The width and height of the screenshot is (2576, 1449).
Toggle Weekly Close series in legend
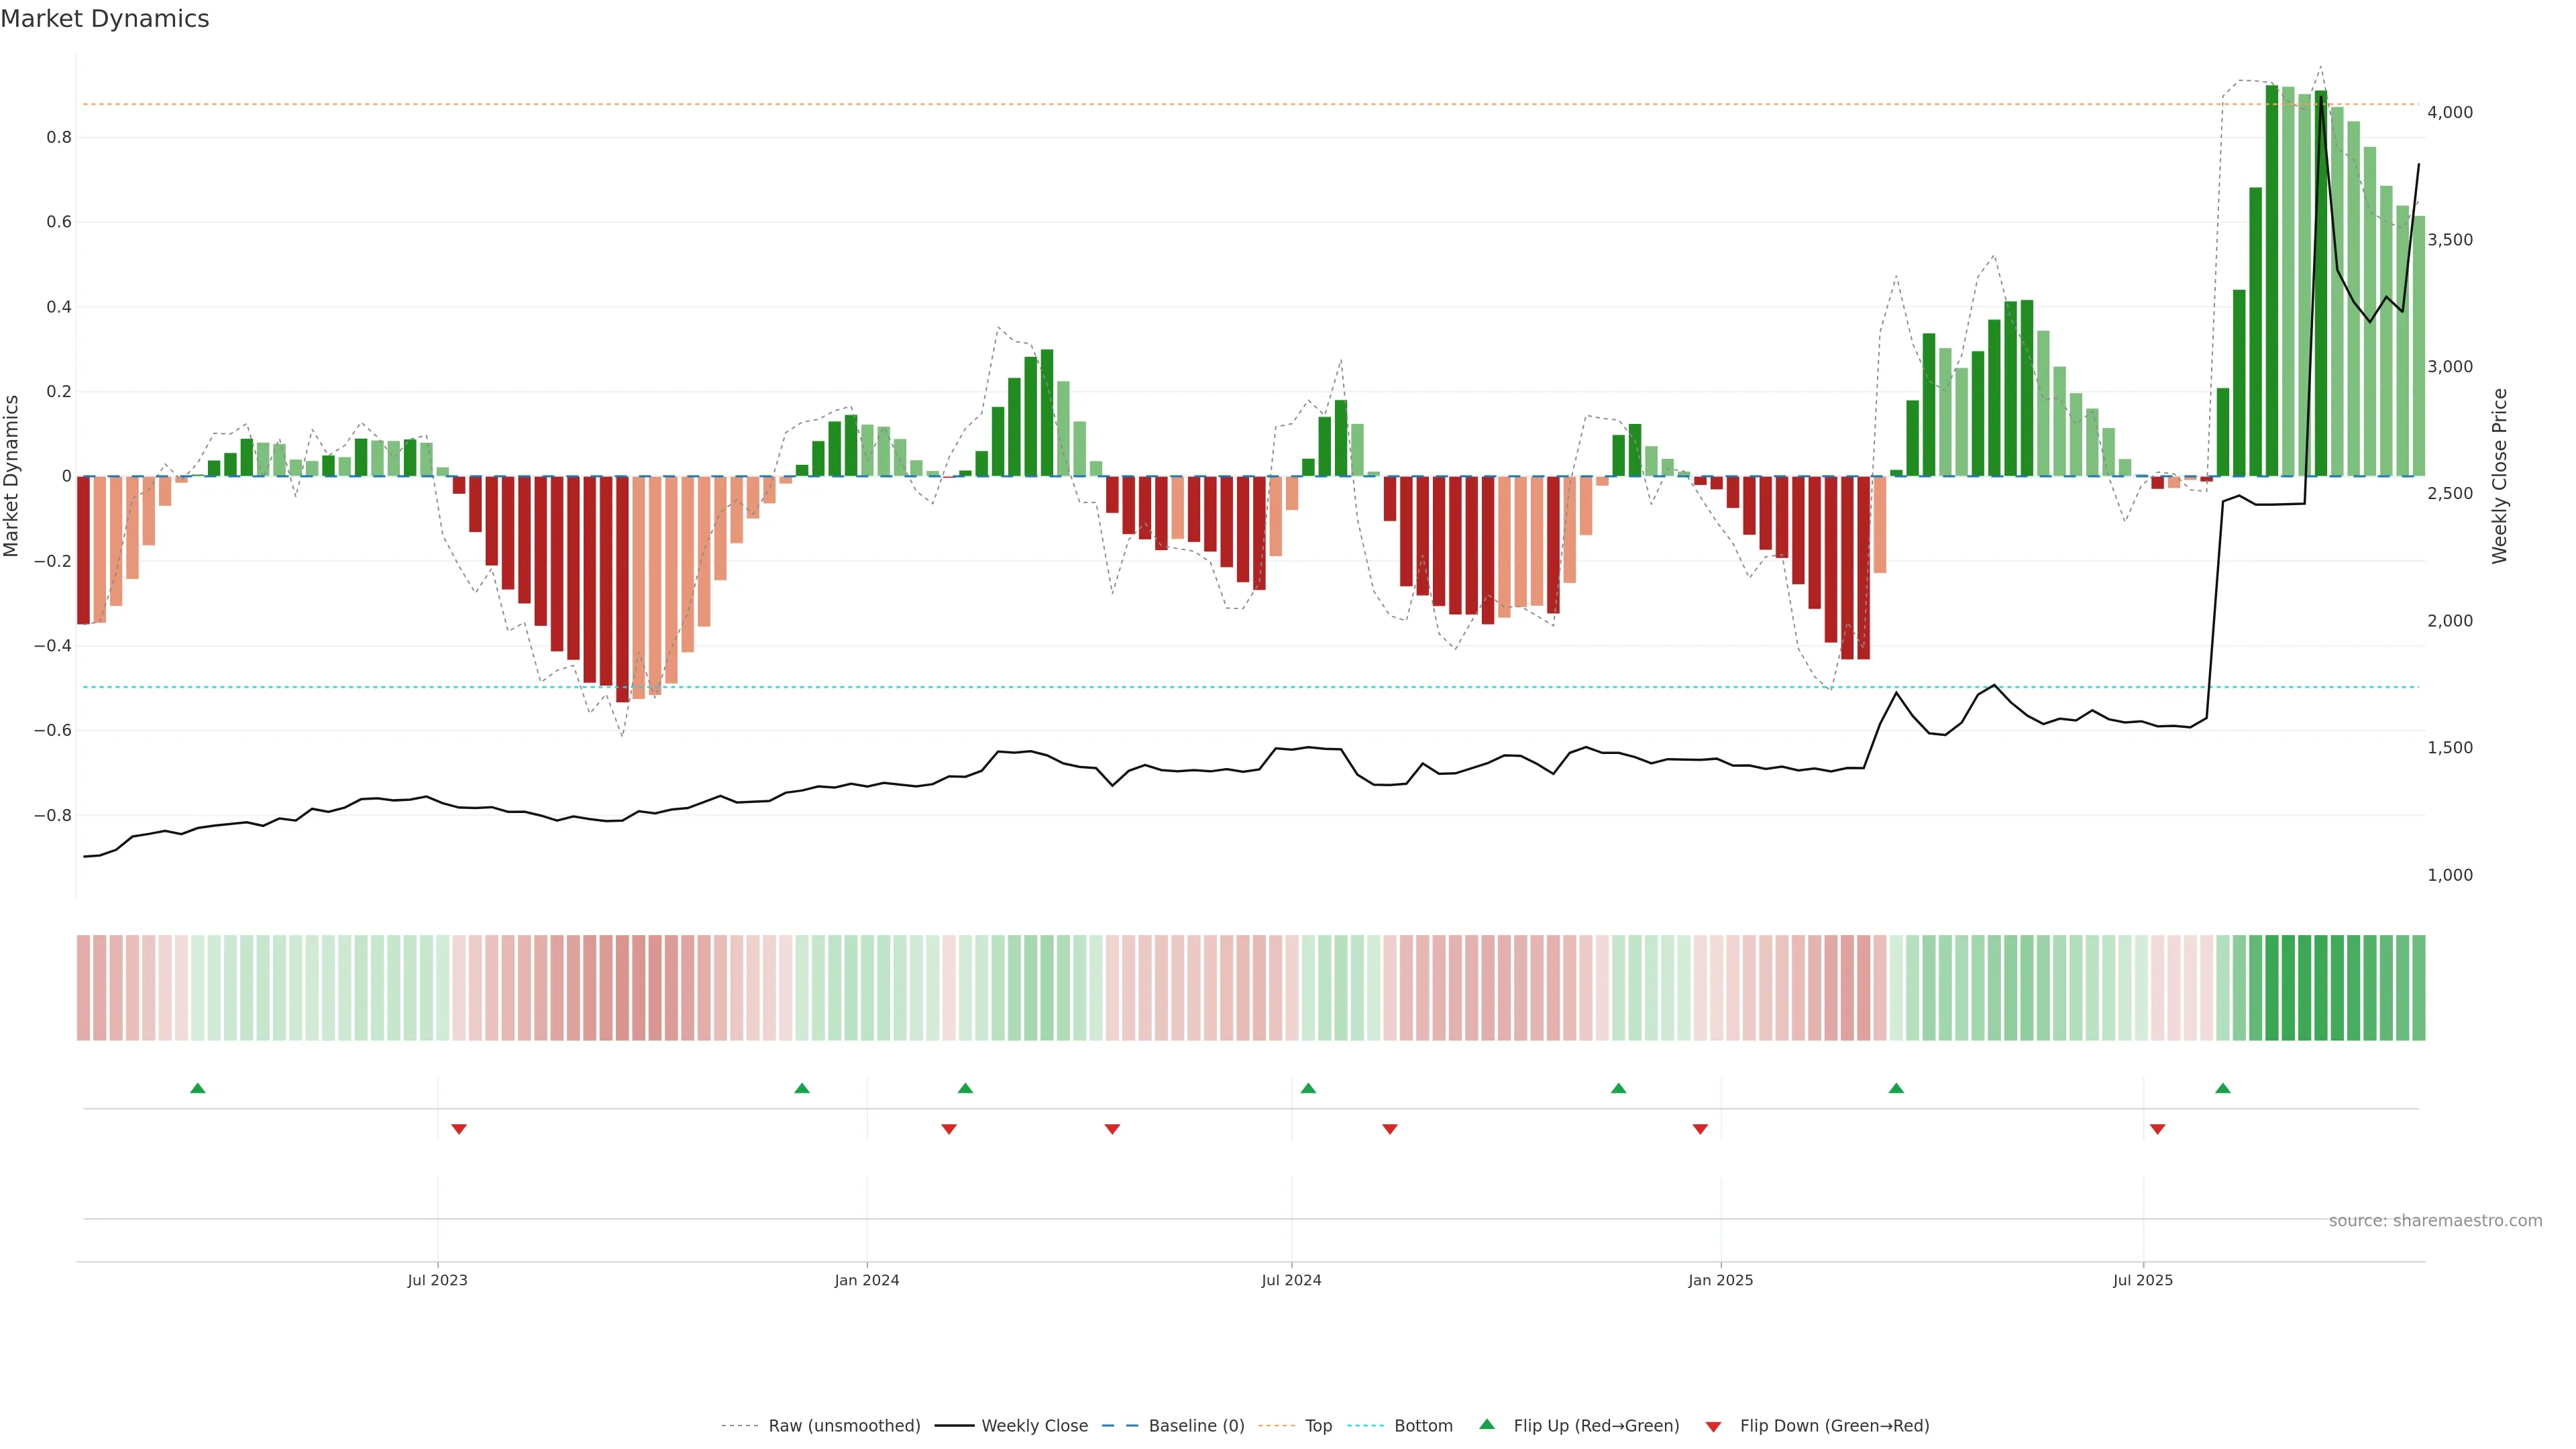pos(1034,1426)
